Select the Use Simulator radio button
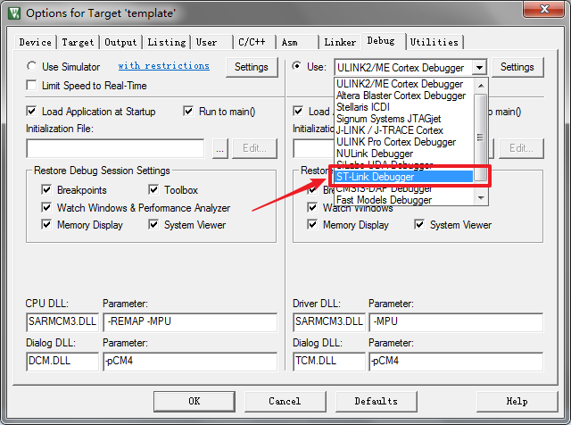This screenshot has width=571, height=425. pos(32,66)
